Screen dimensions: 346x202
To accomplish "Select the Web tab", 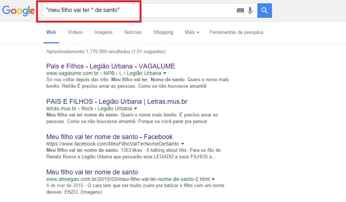I will click(51, 32).
